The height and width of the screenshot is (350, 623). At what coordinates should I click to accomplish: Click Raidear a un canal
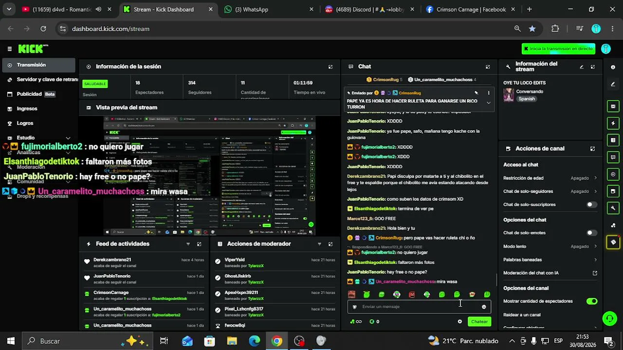point(522,315)
